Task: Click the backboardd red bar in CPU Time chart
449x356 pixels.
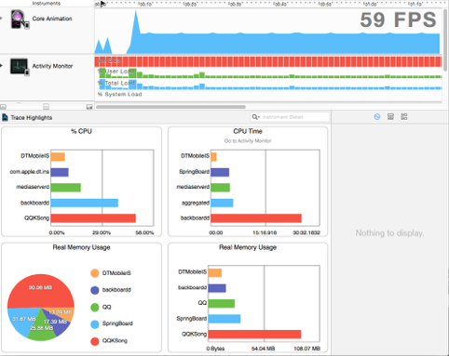Action: (256, 218)
